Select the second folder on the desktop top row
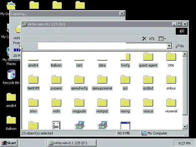The image size is (196, 147). click(34, 5)
